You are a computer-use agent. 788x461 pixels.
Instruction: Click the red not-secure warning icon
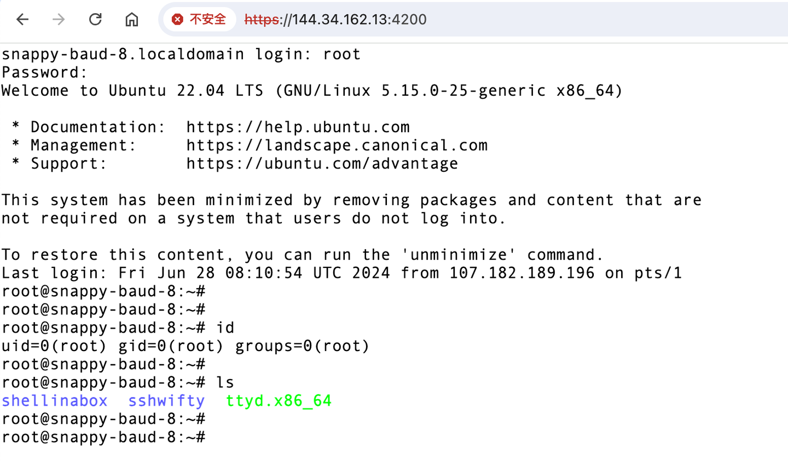(x=177, y=20)
